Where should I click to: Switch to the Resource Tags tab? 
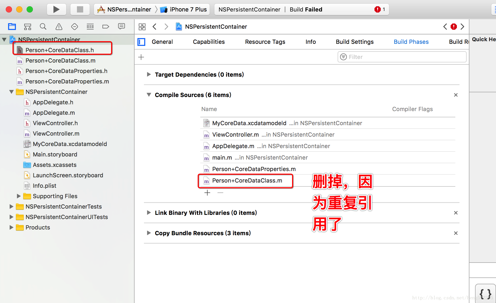[265, 42]
